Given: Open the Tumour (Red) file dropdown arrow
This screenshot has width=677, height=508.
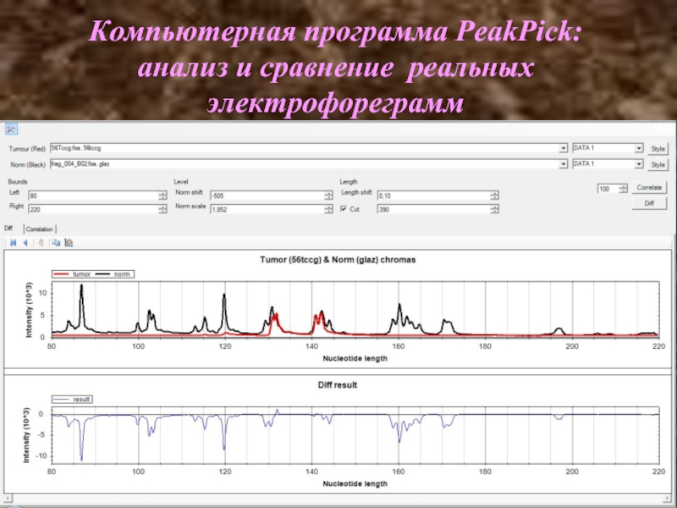Looking at the screenshot, I should click(563, 148).
